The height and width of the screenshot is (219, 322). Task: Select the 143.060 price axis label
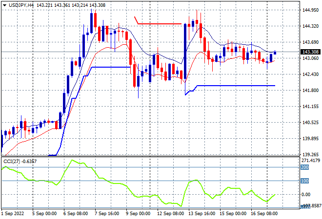[x=311, y=58]
